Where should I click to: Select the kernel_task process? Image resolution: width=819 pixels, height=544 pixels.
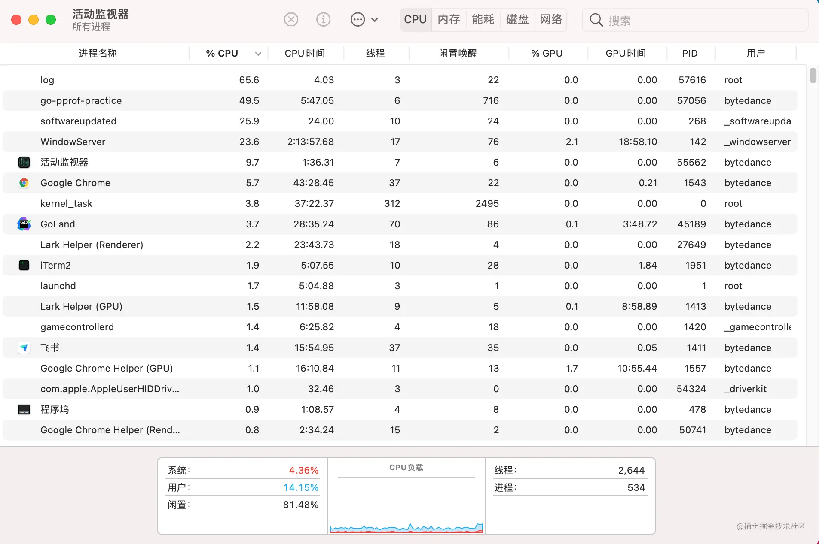(400, 203)
